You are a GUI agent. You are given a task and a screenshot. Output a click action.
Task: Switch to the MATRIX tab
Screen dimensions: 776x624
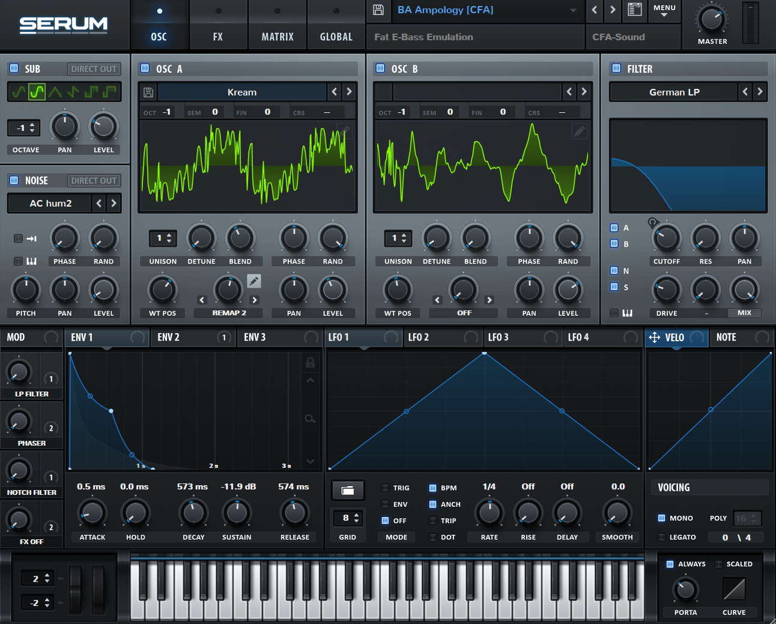tap(277, 25)
